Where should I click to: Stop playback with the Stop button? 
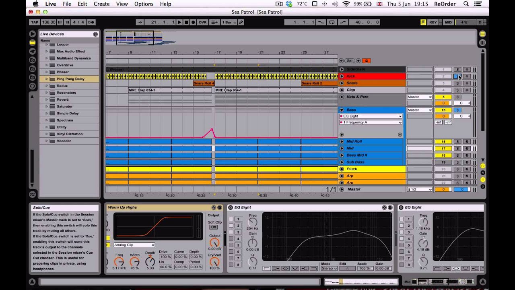tap(186, 22)
